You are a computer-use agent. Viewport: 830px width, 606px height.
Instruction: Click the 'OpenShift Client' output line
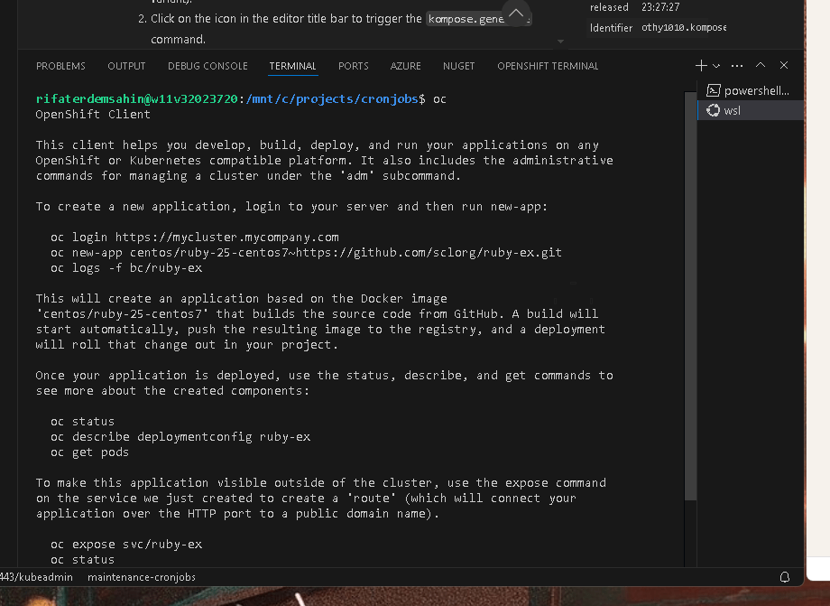93,115
